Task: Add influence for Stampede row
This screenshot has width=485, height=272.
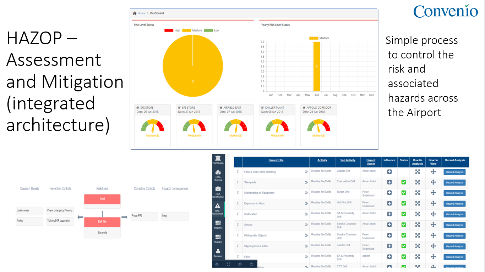Action: point(389,182)
